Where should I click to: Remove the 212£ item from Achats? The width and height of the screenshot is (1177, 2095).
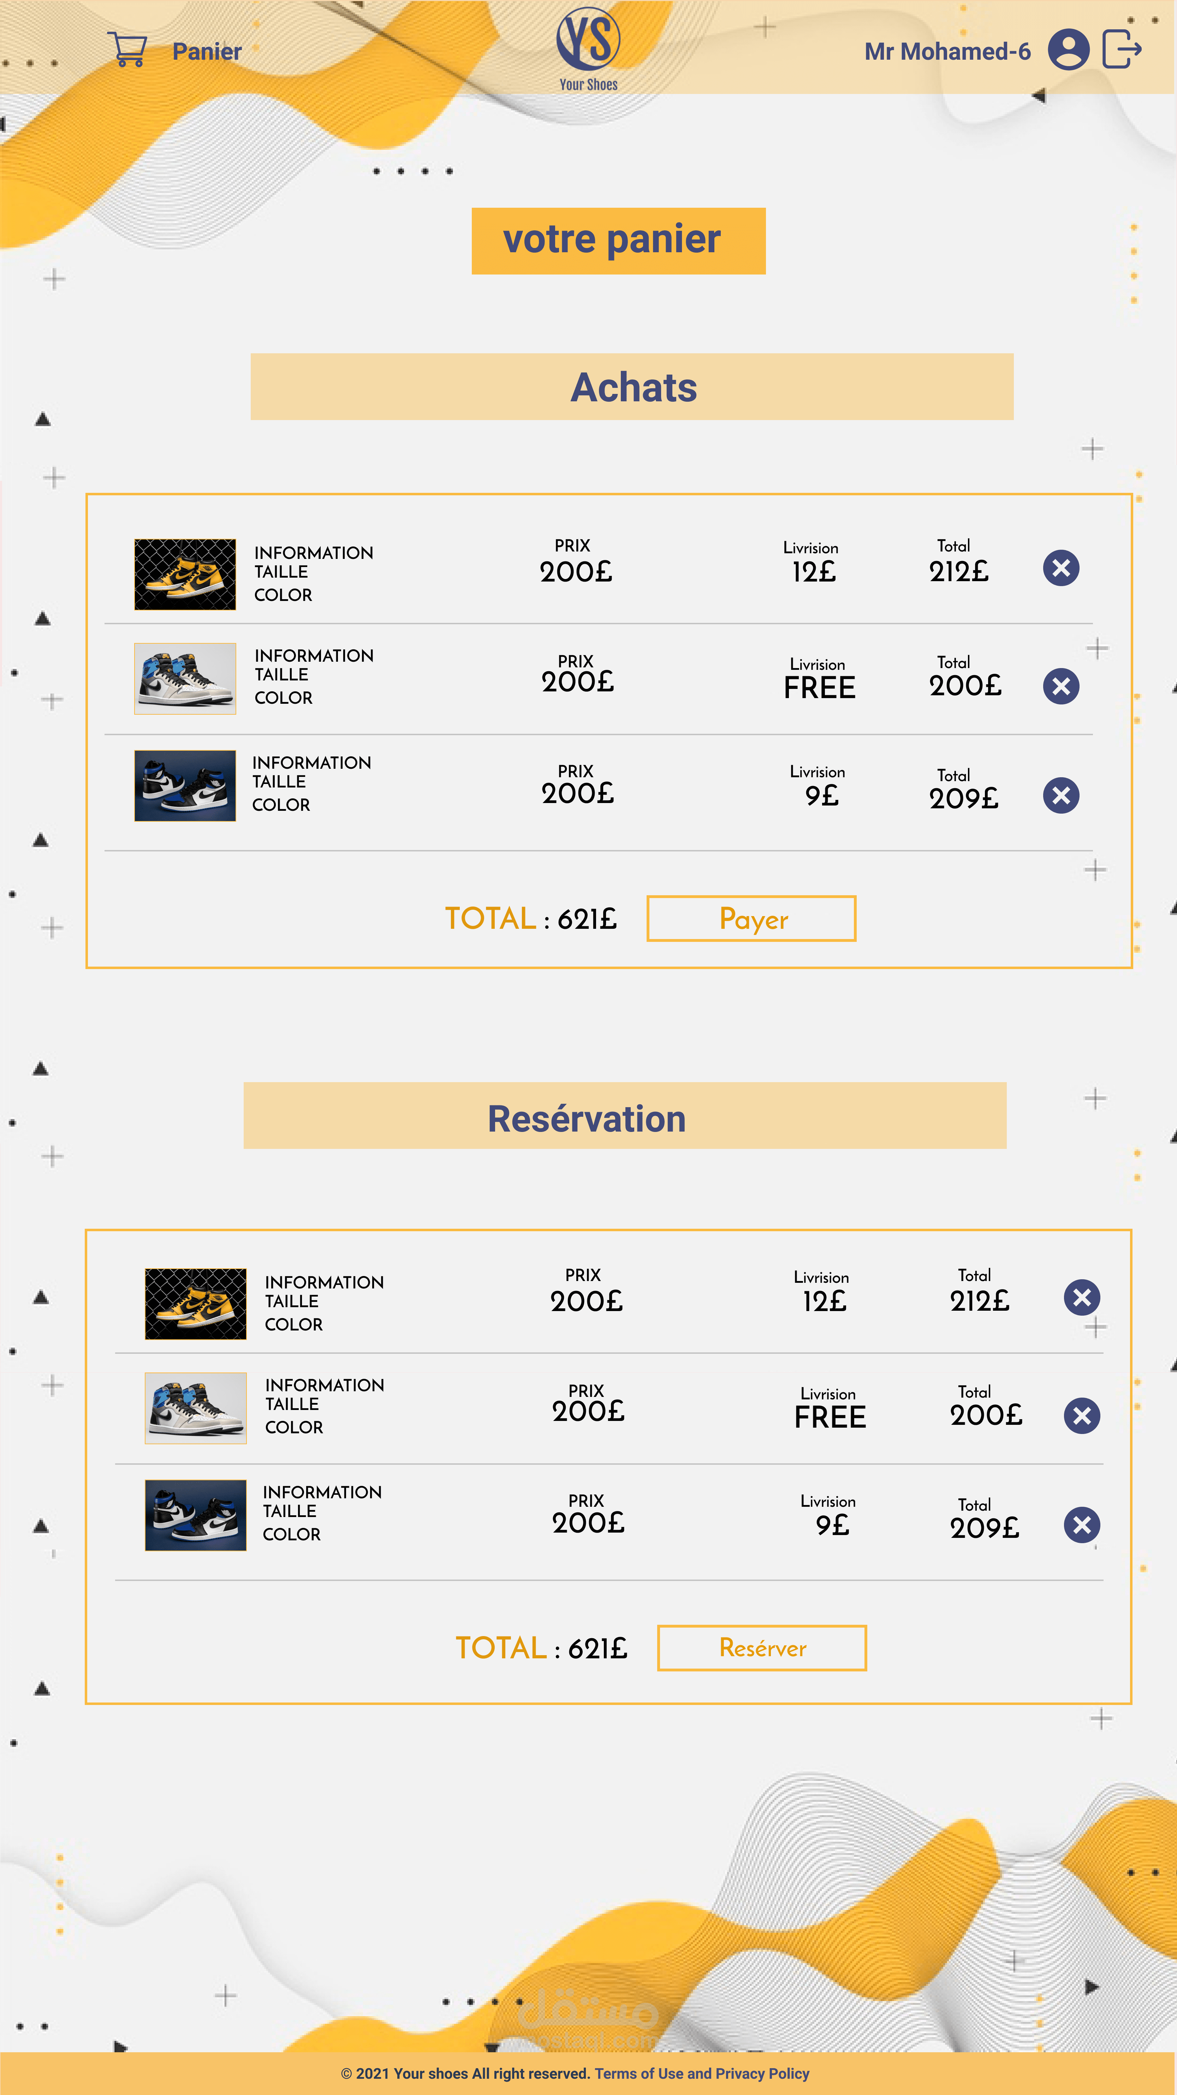click(x=1061, y=568)
